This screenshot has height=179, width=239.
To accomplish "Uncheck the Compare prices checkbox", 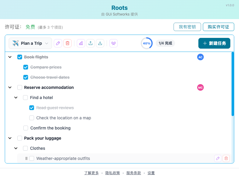I will pyautogui.click(x=26, y=67).
